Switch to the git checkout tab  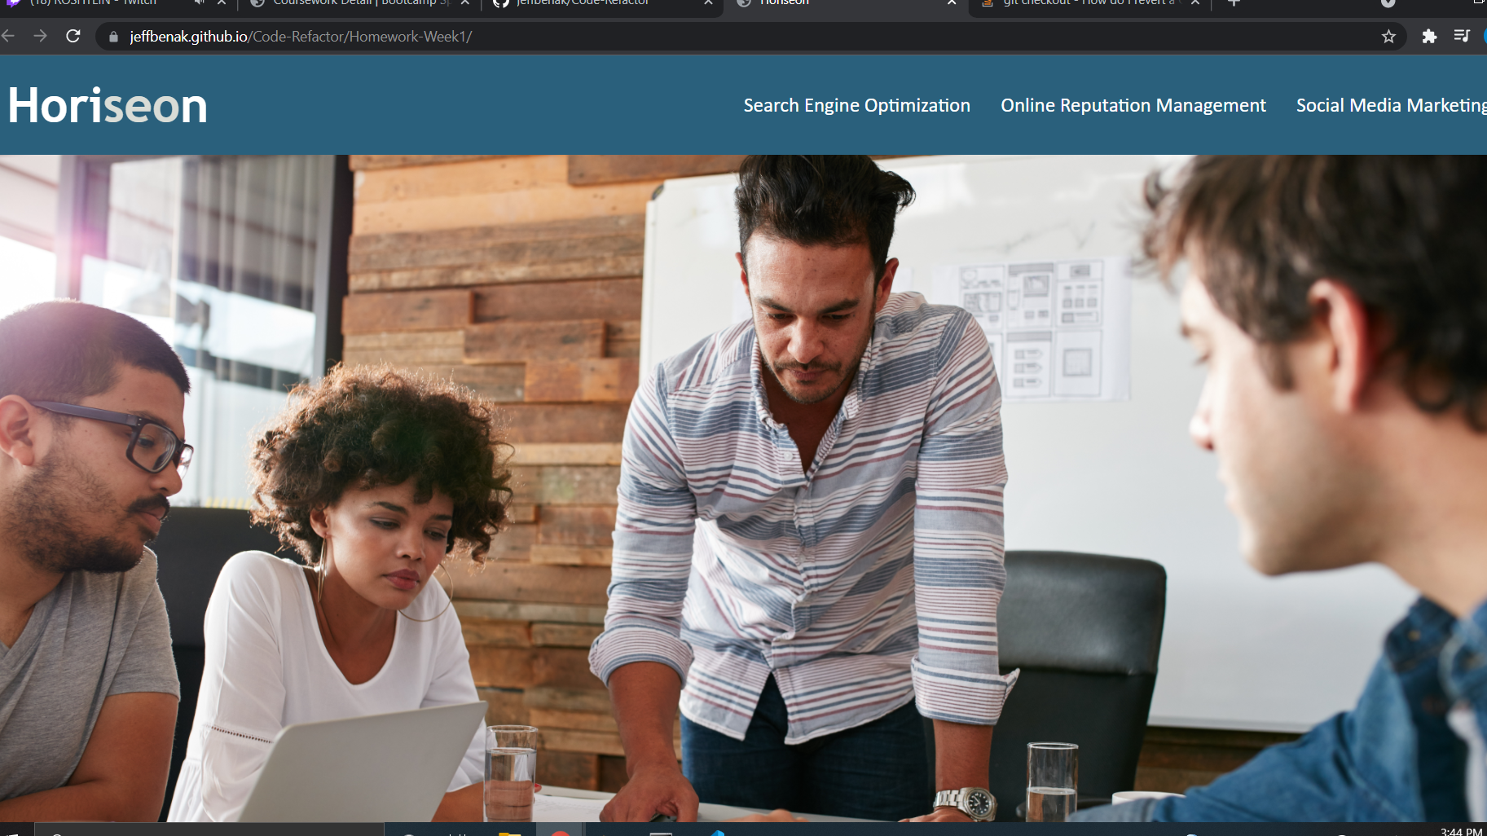point(1088,3)
